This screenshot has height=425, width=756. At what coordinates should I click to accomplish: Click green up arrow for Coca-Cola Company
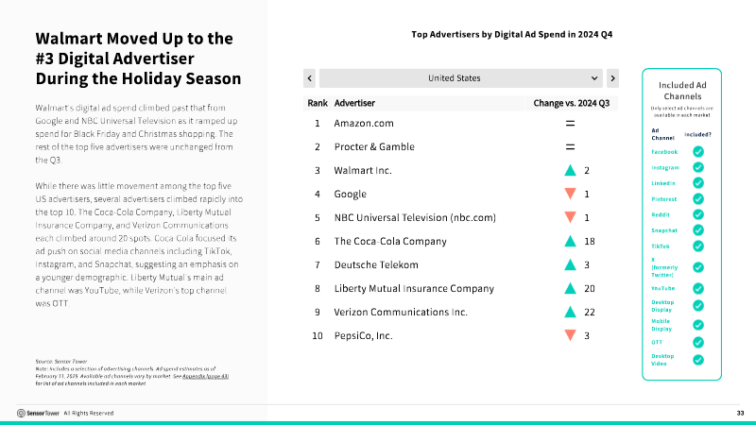tap(570, 242)
